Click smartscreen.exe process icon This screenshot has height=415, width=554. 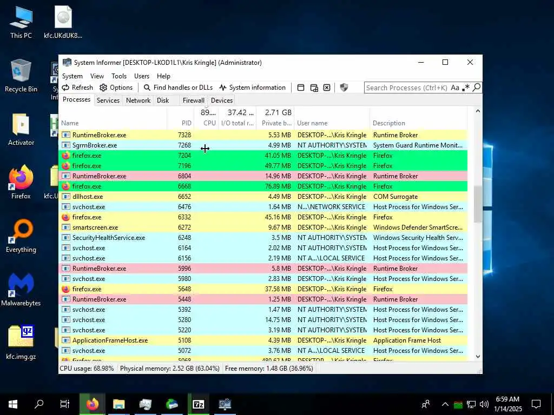point(65,227)
